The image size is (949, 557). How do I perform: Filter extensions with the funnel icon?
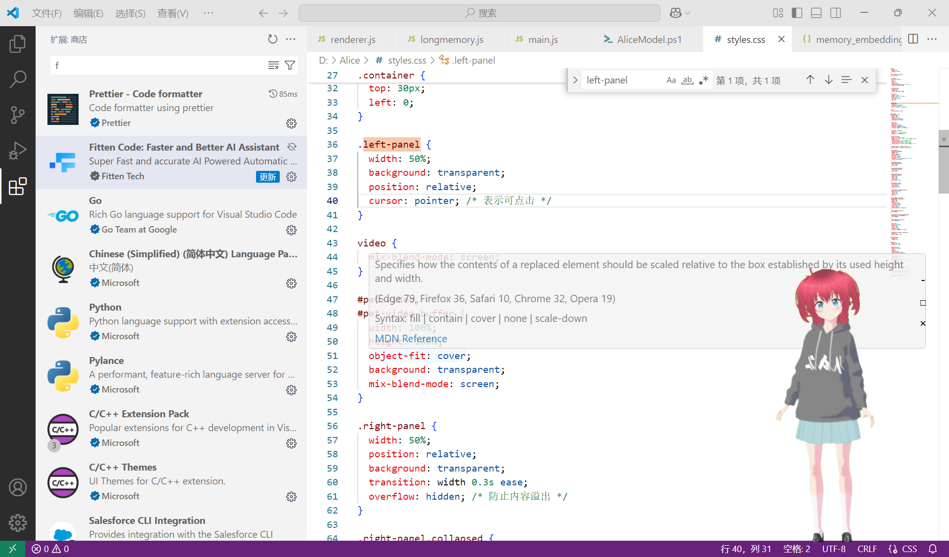[x=290, y=65]
